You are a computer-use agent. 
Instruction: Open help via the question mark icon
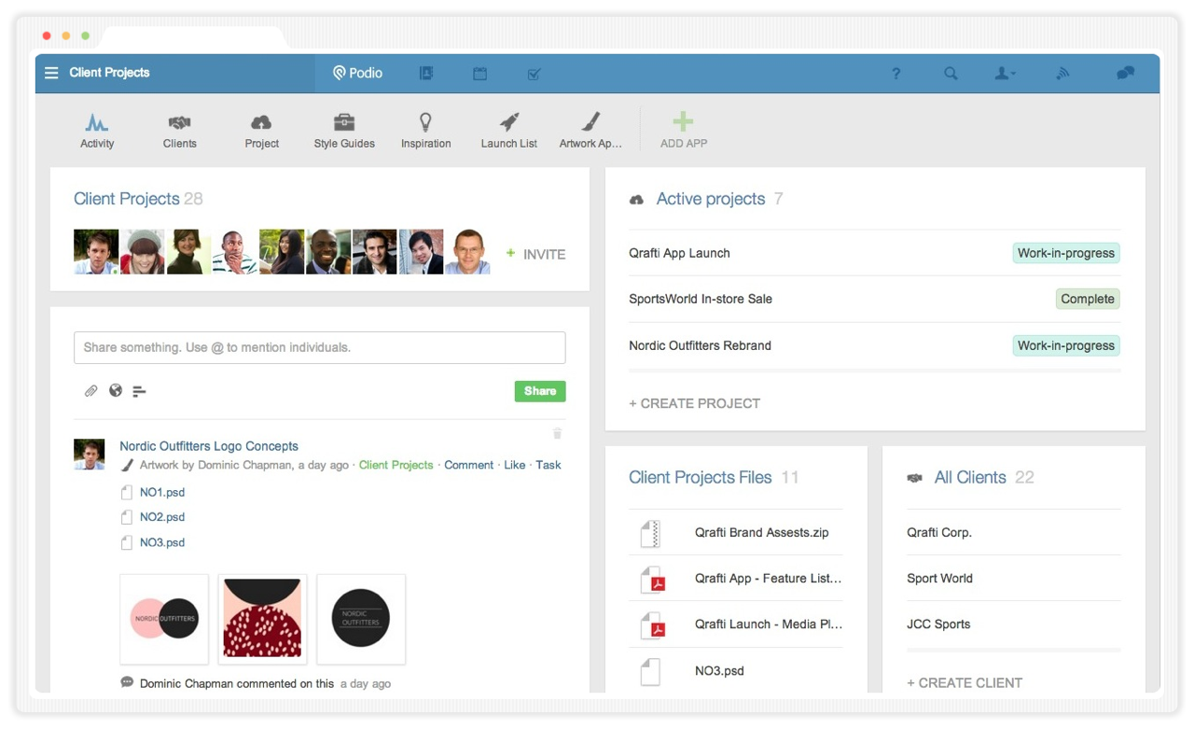tap(896, 73)
